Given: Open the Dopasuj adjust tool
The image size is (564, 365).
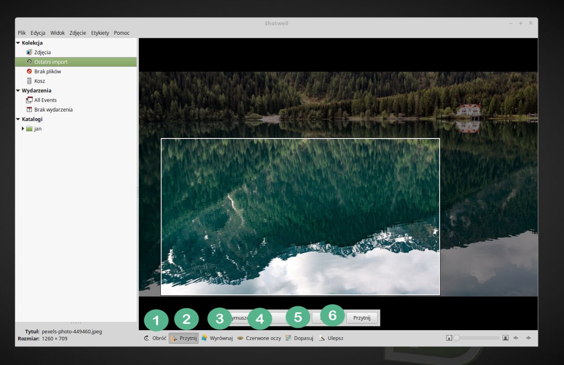Looking at the screenshot, I should pyautogui.click(x=299, y=338).
